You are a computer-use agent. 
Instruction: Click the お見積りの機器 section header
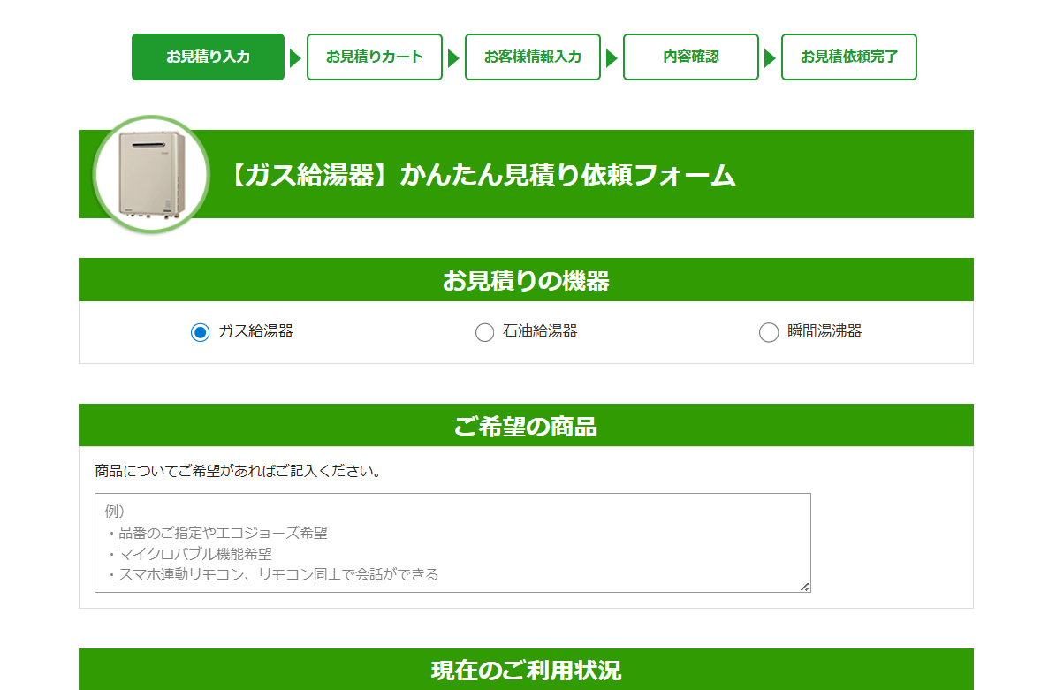click(x=526, y=281)
